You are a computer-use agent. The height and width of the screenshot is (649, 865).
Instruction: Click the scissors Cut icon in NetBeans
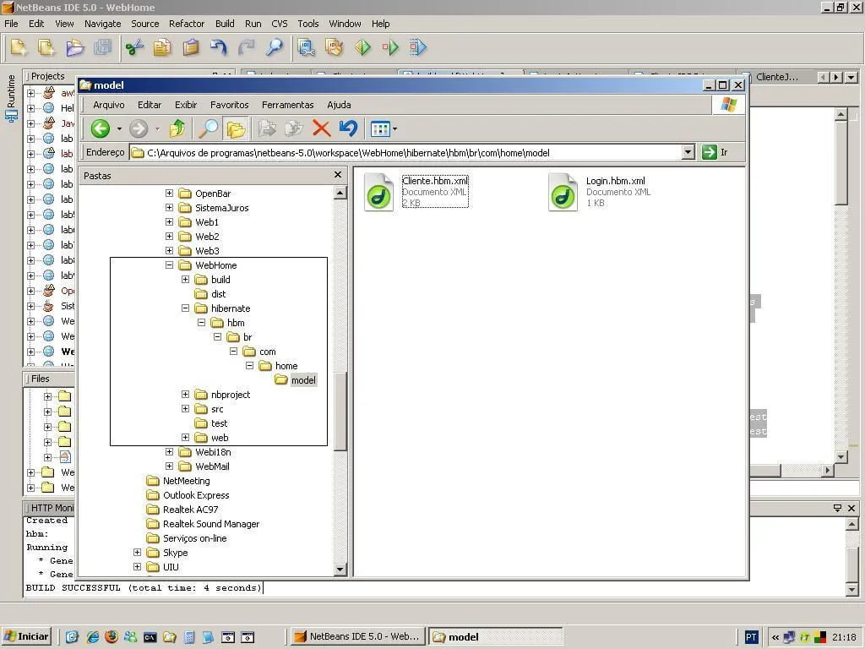click(134, 47)
